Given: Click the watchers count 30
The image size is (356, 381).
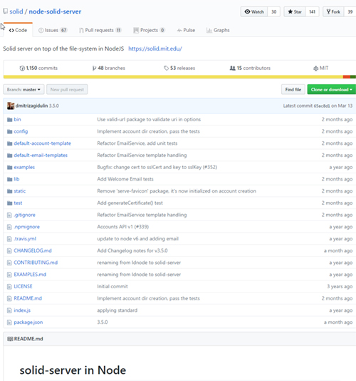Looking at the screenshot, I should (x=274, y=11).
